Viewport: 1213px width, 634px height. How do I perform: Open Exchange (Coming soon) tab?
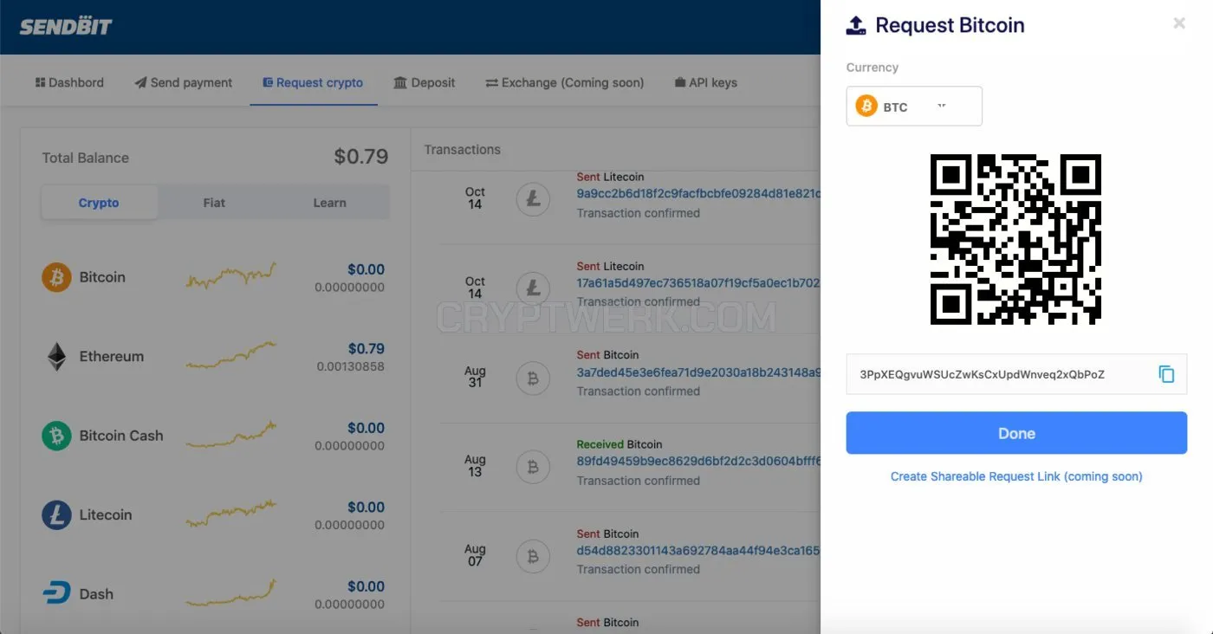point(565,83)
